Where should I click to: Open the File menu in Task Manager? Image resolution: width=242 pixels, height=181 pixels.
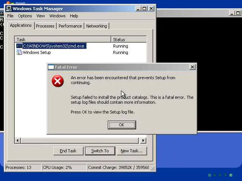(x=10, y=16)
